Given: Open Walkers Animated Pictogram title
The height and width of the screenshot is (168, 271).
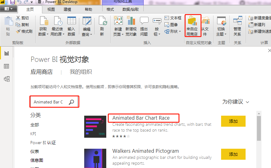Looking at the screenshot, I should [145, 151].
